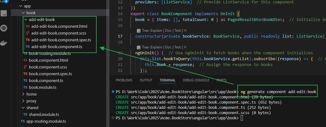Open add-edit-book.component.html file

pos(59,27)
